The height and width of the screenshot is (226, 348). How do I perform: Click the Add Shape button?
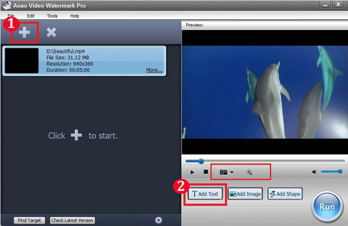[285, 194]
